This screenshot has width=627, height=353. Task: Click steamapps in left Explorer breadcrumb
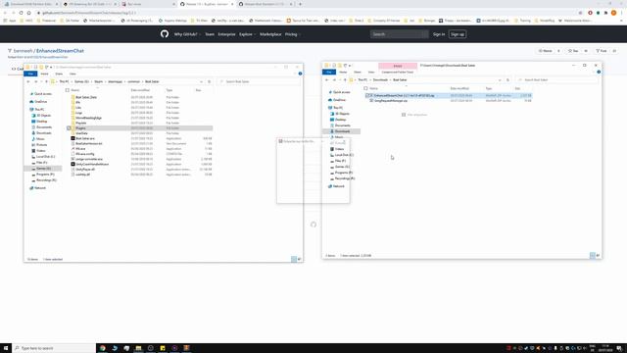click(116, 81)
